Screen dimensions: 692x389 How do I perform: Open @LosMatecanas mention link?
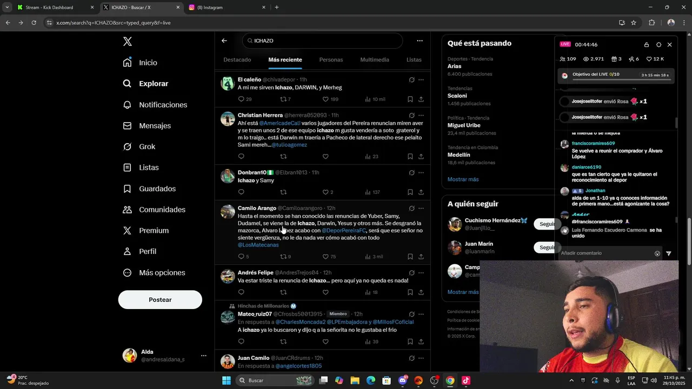pyautogui.click(x=258, y=245)
